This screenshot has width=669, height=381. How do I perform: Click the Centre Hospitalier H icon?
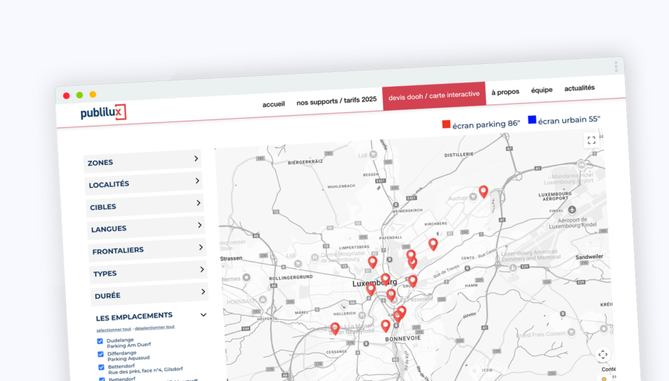(x=315, y=257)
